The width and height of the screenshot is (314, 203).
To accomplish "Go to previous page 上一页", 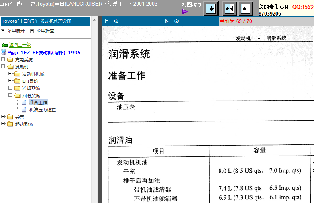I will (x=111, y=21).
